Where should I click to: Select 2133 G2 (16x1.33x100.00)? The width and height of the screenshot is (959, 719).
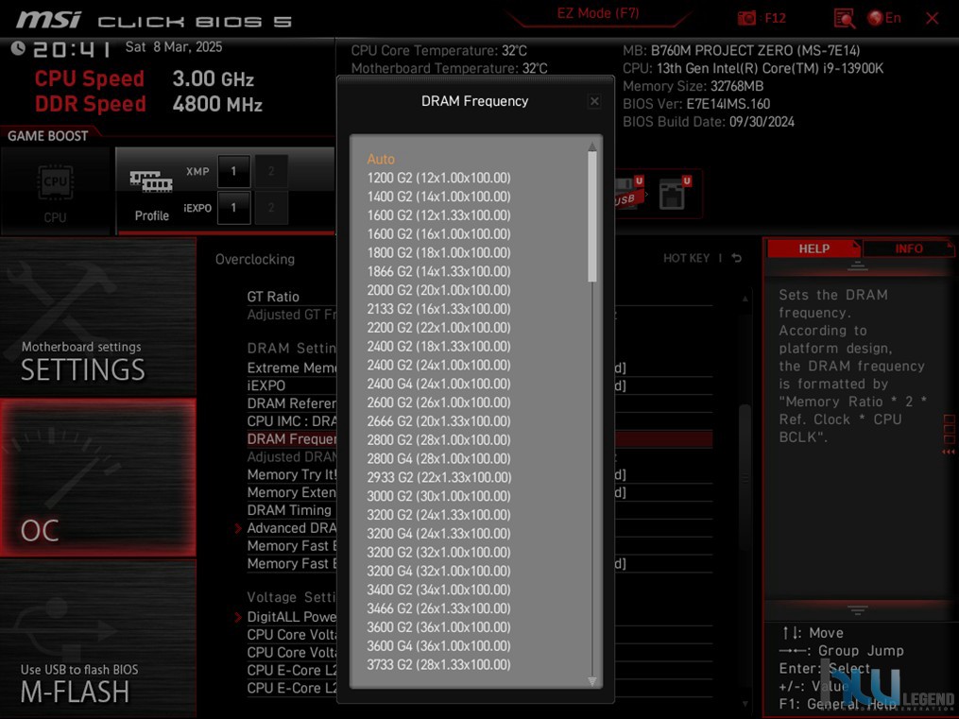[438, 309]
